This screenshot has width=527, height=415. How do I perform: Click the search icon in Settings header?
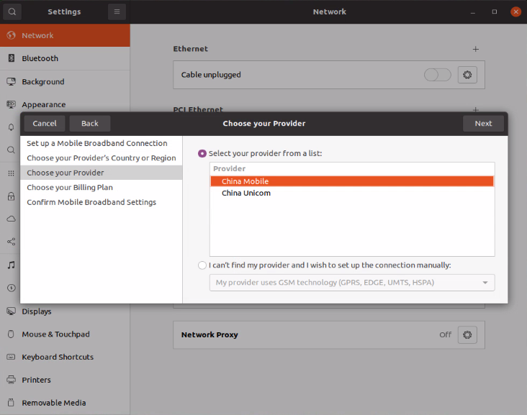(12, 12)
